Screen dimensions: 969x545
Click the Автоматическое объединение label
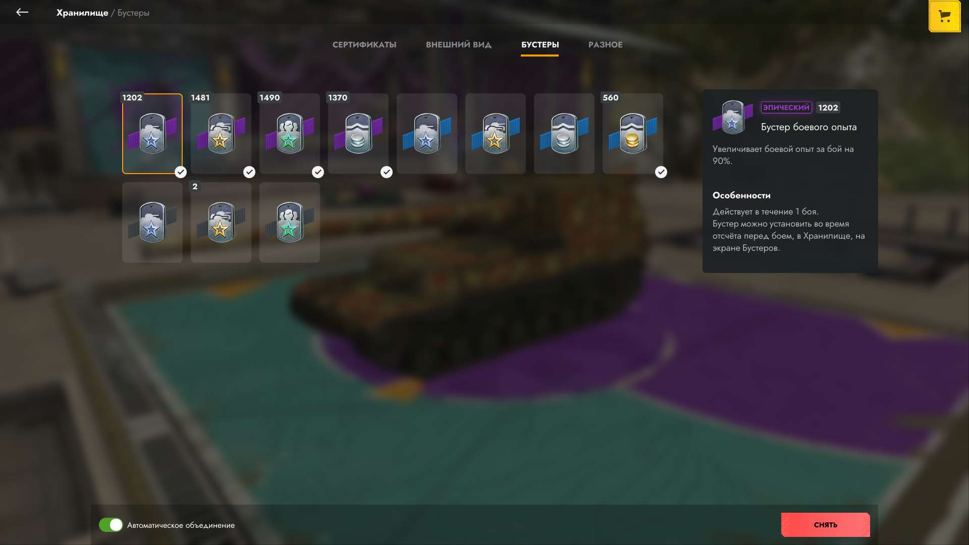tap(181, 525)
